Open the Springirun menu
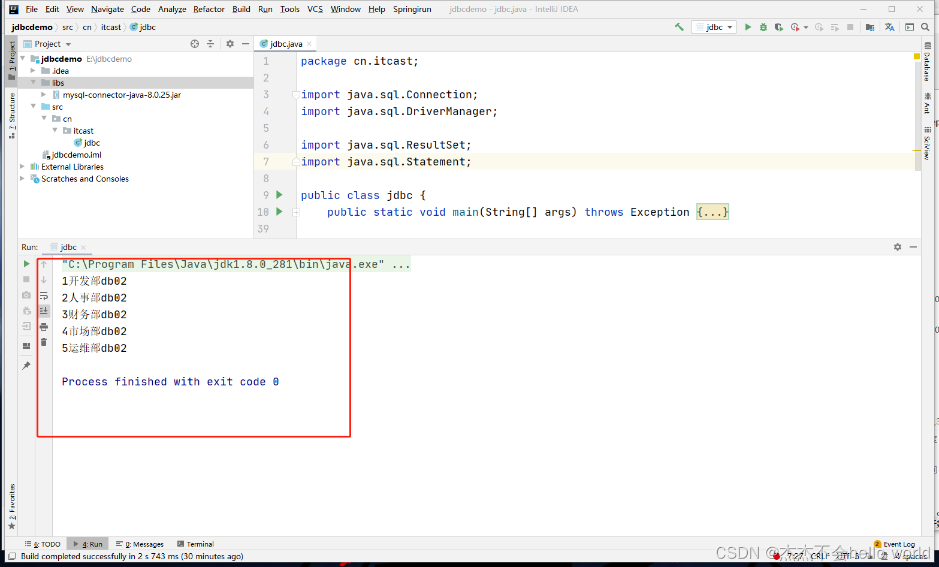This screenshot has width=939, height=567. pos(412,9)
